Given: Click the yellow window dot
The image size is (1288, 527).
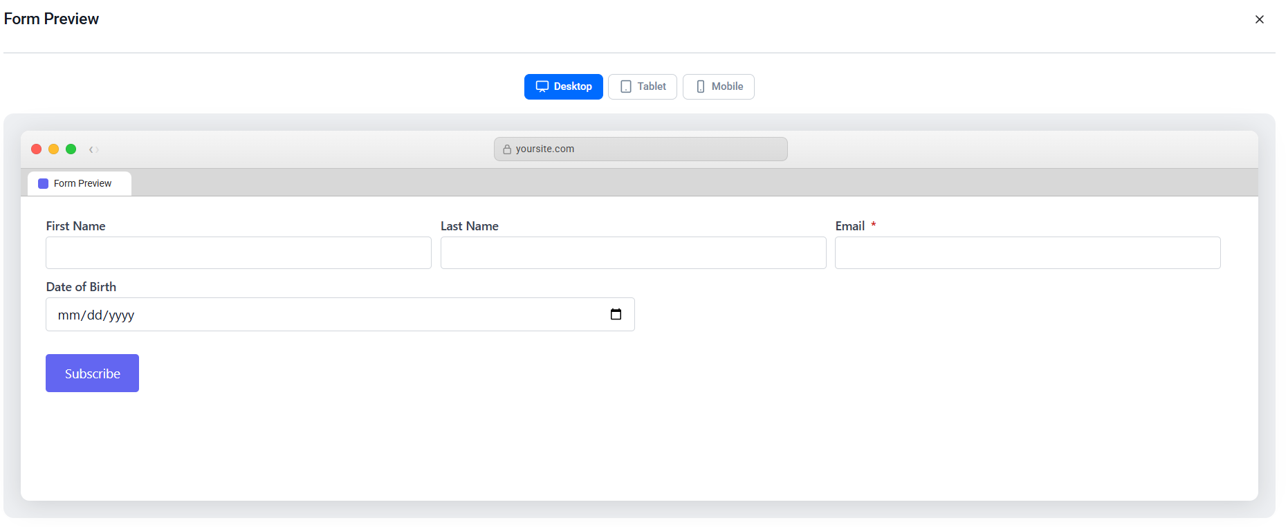Looking at the screenshot, I should pyautogui.click(x=54, y=149).
